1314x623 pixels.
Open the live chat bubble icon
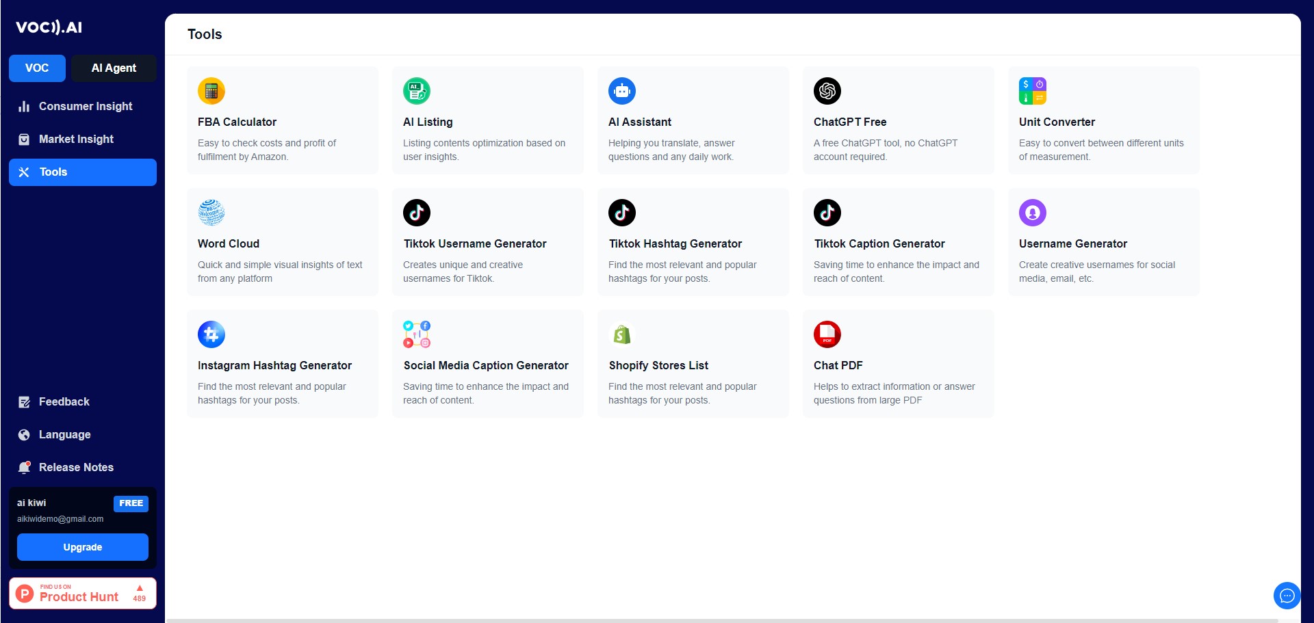1287,595
